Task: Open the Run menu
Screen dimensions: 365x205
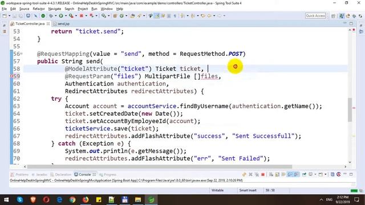Action: coord(94,9)
